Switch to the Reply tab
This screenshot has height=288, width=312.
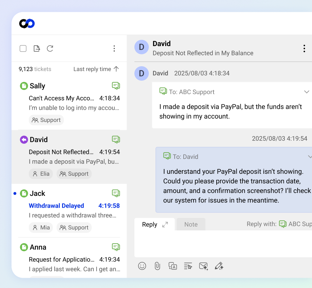tap(150, 224)
